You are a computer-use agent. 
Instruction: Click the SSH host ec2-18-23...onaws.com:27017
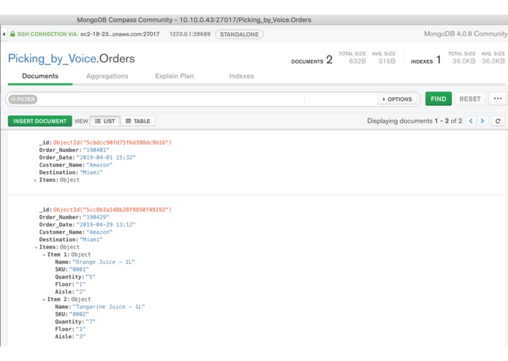[x=120, y=34]
